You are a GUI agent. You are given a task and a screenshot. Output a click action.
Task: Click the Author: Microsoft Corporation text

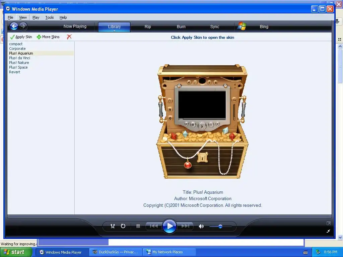tap(203, 199)
